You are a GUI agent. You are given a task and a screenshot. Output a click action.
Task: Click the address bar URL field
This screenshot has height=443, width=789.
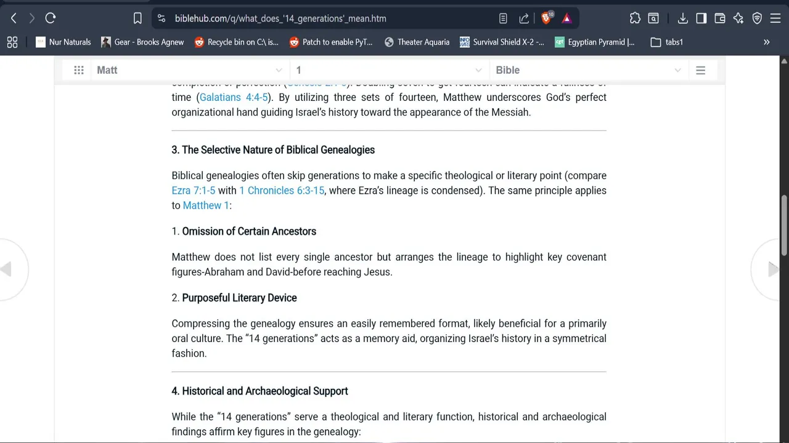pos(280,18)
